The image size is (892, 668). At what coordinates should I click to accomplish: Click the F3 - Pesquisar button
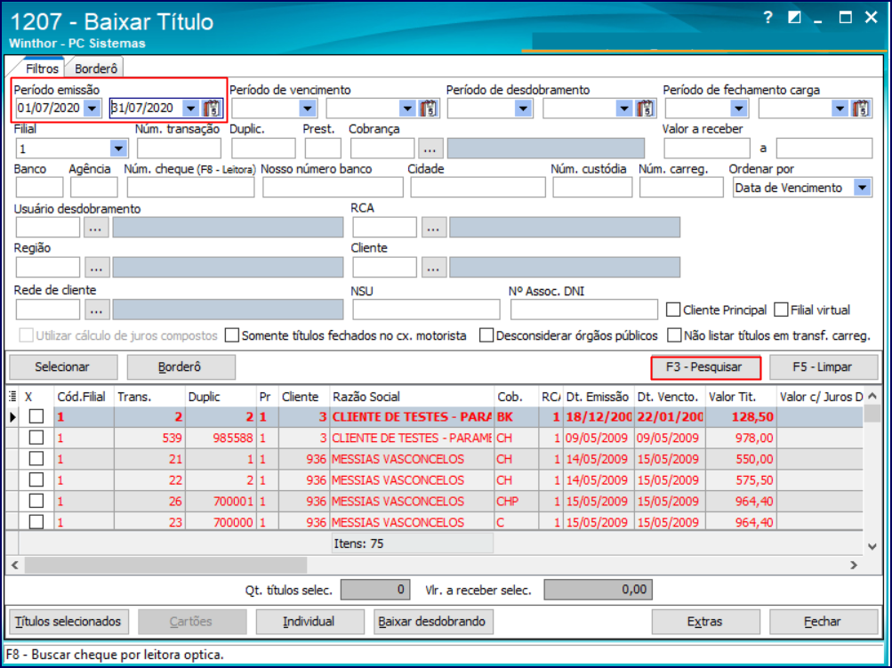pyautogui.click(x=705, y=367)
